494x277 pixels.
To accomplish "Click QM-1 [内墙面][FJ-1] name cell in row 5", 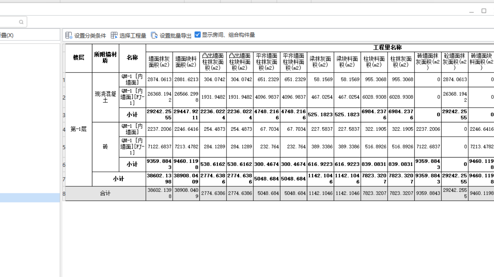I will pyautogui.click(x=132, y=147).
